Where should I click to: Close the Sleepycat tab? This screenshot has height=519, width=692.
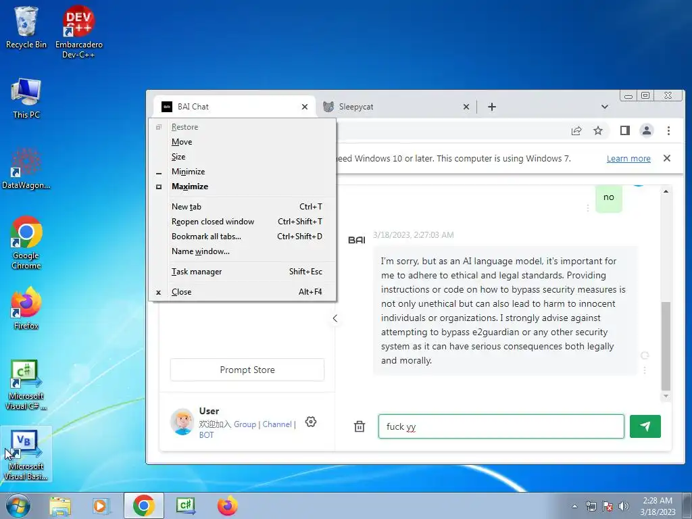[x=466, y=107]
